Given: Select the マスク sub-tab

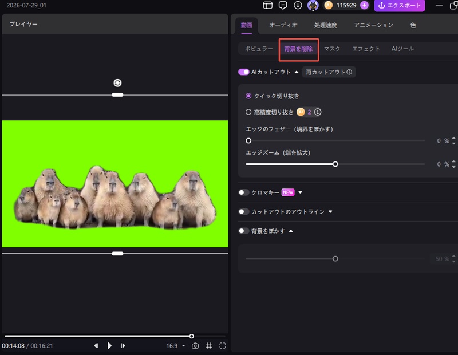Looking at the screenshot, I should point(332,49).
